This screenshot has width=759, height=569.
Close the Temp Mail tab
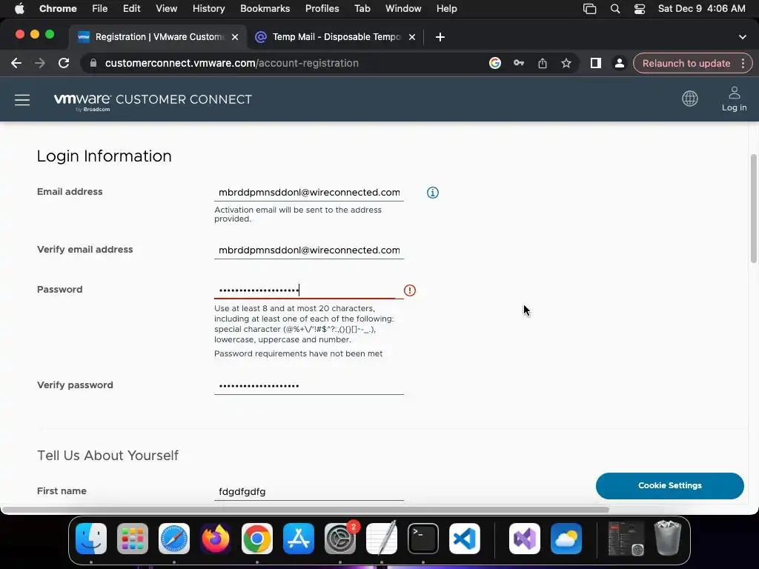(412, 37)
